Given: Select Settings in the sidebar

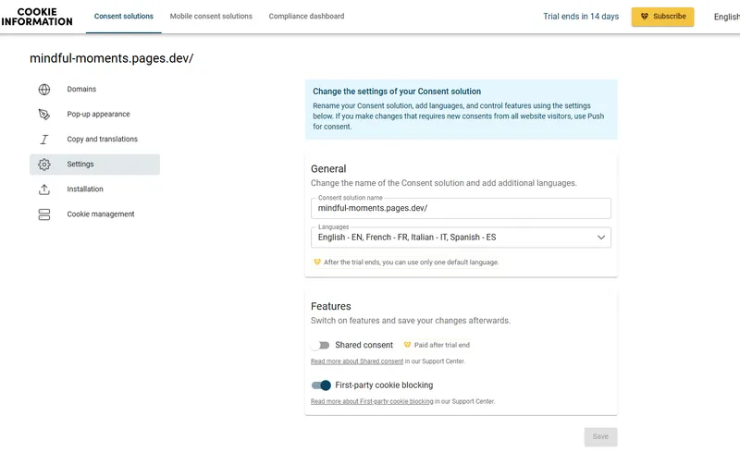Looking at the screenshot, I should [95, 165].
